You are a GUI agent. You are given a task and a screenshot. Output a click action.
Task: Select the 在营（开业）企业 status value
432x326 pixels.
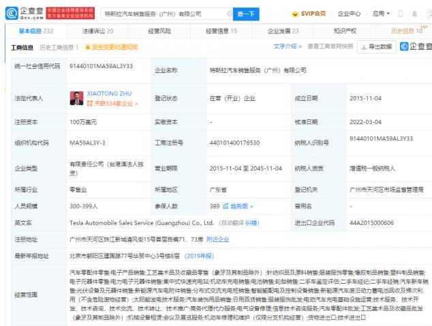tap(232, 98)
